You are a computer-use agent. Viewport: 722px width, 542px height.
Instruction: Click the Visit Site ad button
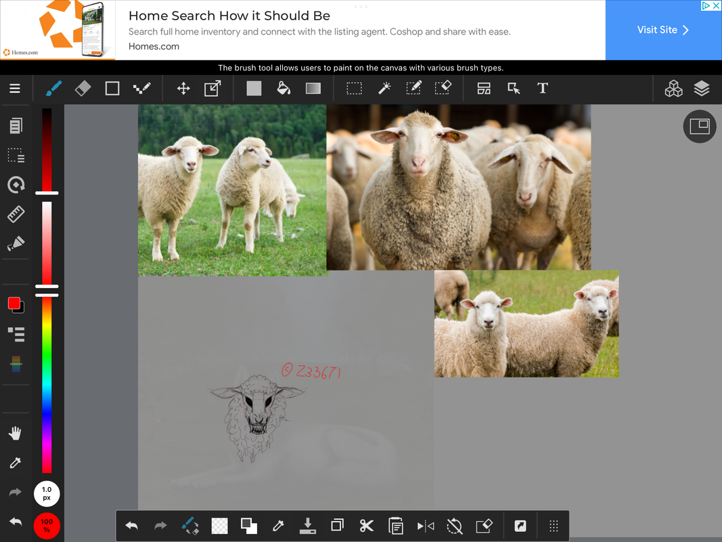tap(664, 30)
